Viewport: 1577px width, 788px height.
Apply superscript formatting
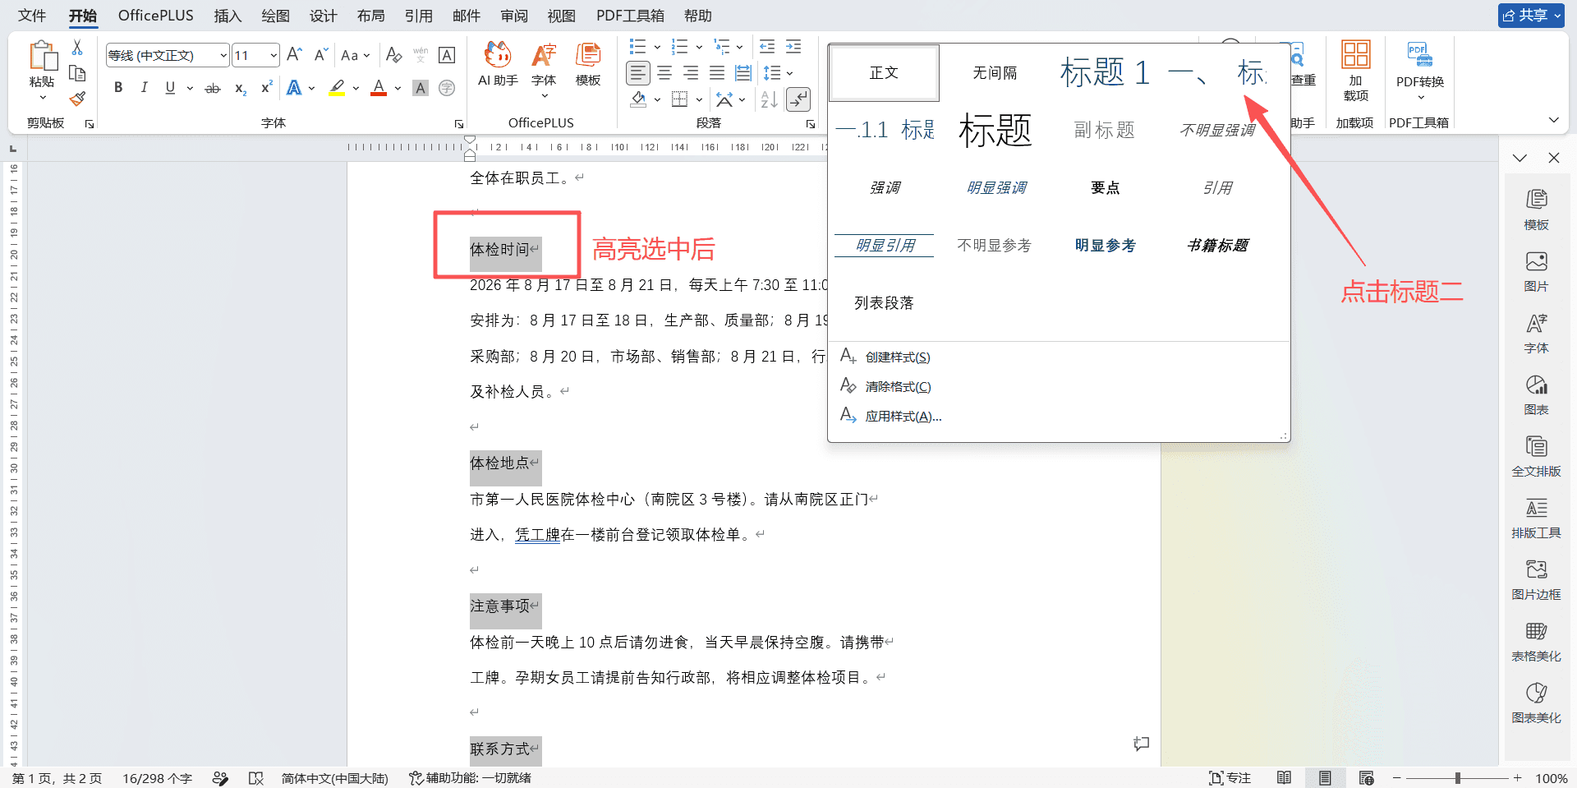pos(266,88)
